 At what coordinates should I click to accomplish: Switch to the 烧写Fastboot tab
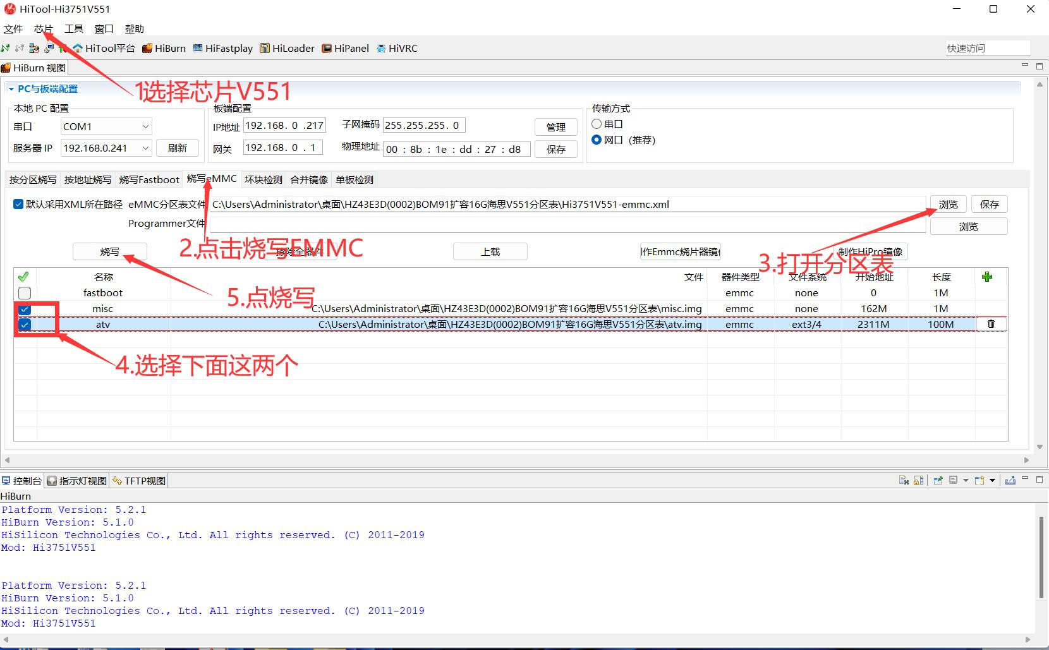pos(149,180)
